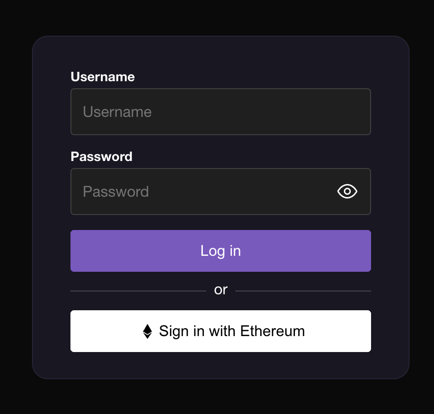Choose Sign in with Ethereum
The image size is (434, 414).
coord(221,331)
